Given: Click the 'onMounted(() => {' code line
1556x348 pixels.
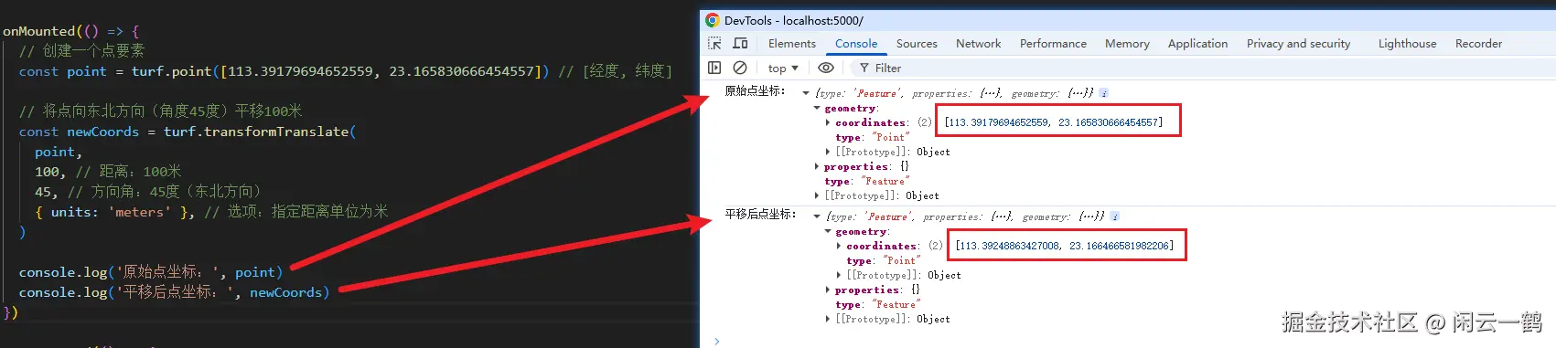Looking at the screenshot, I should point(71,31).
